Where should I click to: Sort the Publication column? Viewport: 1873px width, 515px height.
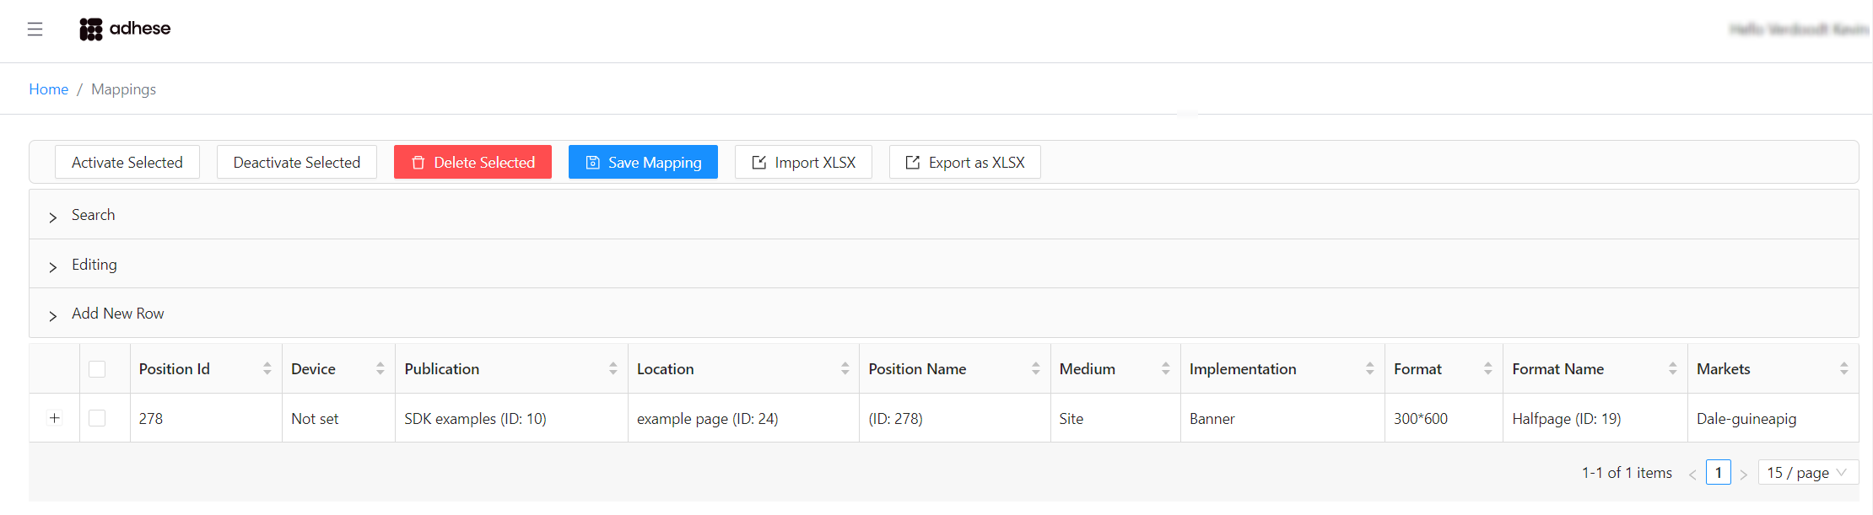click(613, 368)
